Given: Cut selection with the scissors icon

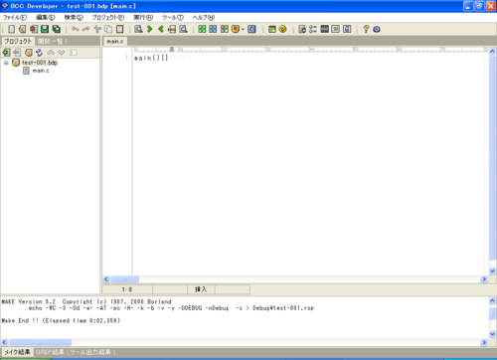Looking at the screenshot, I should click(x=97, y=29).
